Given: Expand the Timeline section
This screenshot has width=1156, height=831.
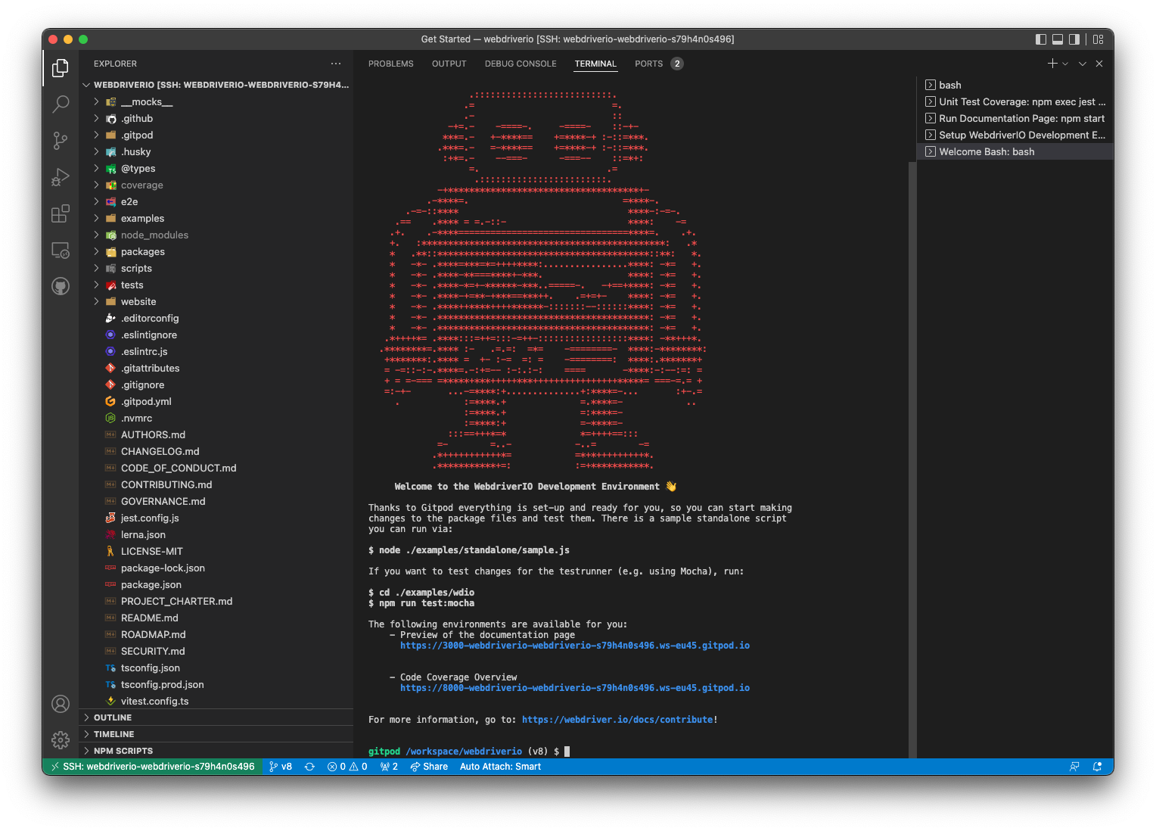Looking at the screenshot, I should [x=216, y=734].
